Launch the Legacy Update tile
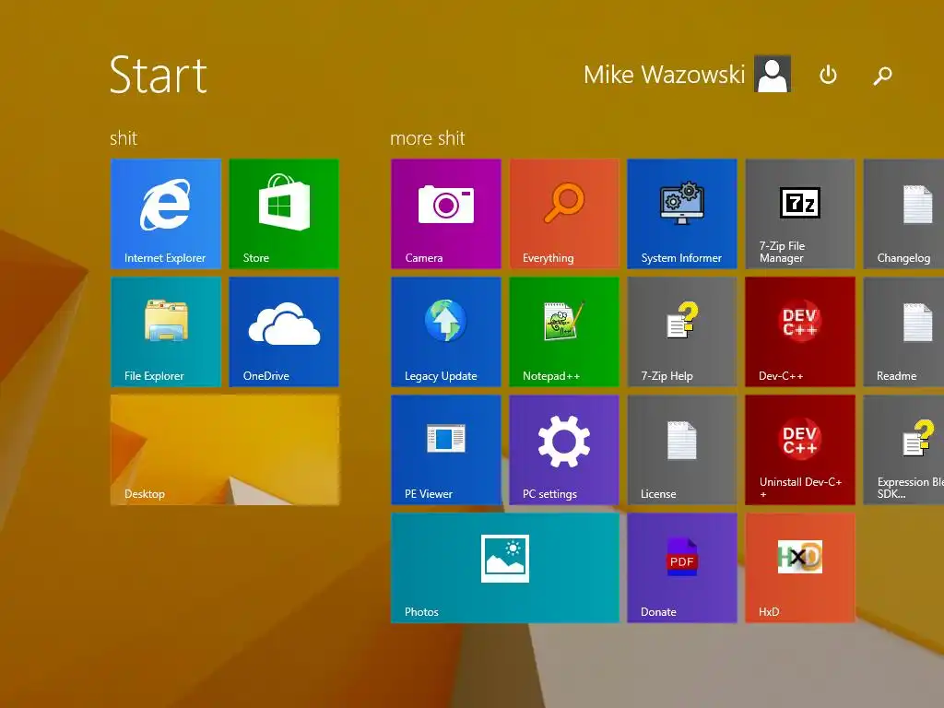 pyautogui.click(x=445, y=332)
